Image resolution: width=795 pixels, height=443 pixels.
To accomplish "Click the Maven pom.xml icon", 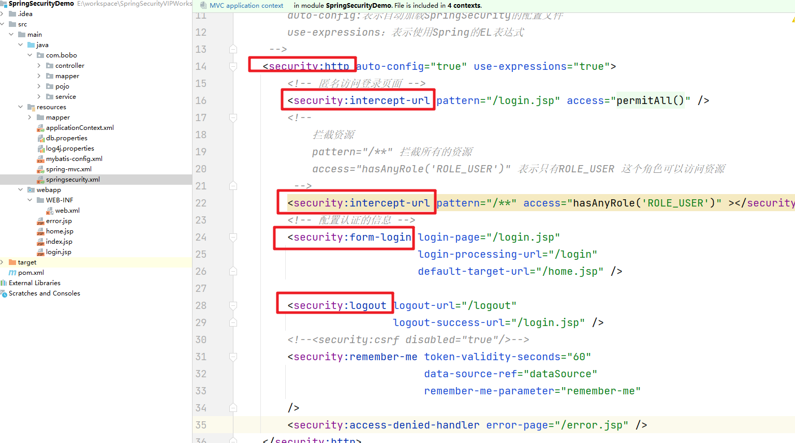I will pos(12,273).
